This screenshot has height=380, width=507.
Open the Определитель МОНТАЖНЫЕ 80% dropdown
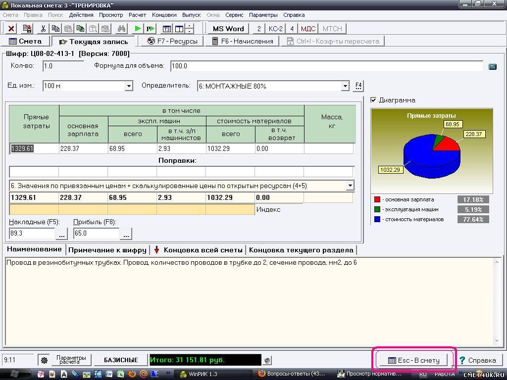coord(345,86)
